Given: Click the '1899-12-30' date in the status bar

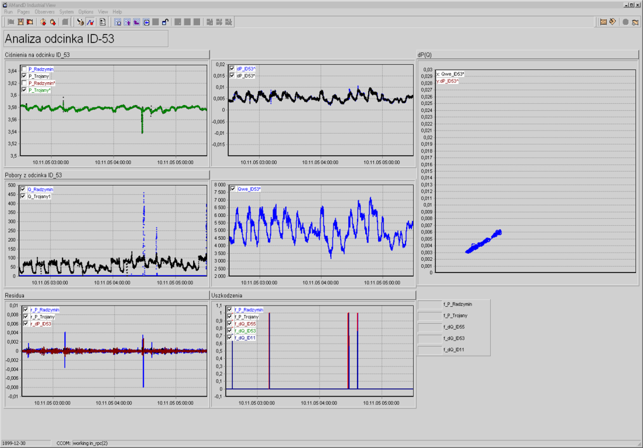Looking at the screenshot, I should pyautogui.click(x=14, y=443).
